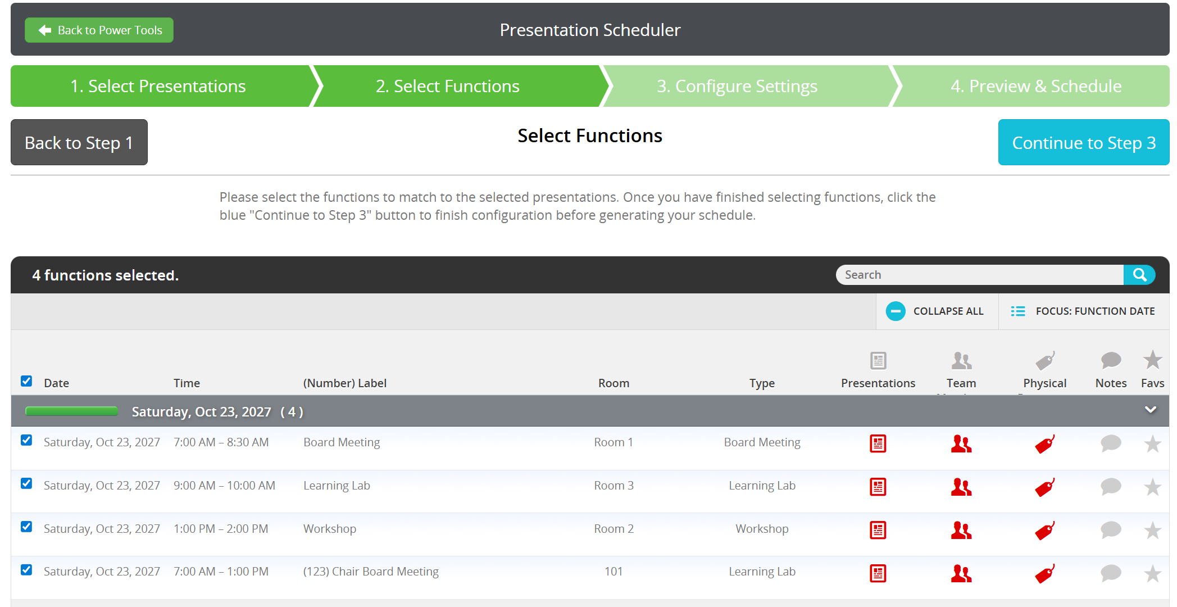Image resolution: width=1177 pixels, height=607 pixels.
Task: Click Back to Power Tools button
Action: (x=99, y=30)
